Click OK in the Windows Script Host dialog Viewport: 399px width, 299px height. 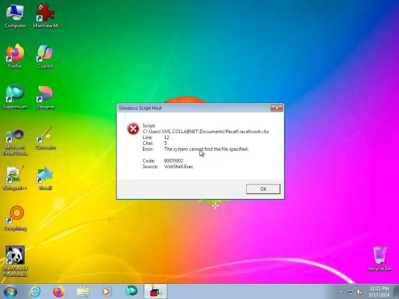click(x=263, y=189)
